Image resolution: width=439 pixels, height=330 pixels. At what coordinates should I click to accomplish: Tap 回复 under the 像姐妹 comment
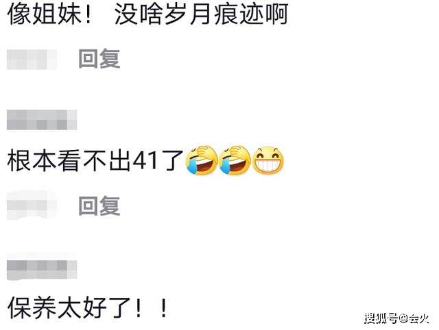point(99,59)
